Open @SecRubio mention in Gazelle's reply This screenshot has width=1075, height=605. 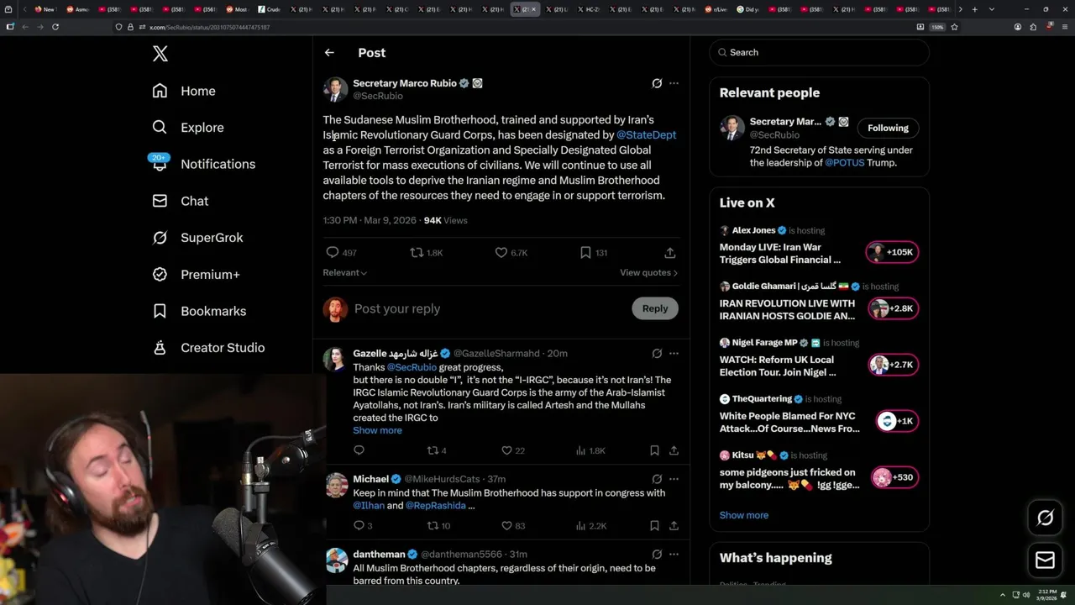(x=412, y=367)
